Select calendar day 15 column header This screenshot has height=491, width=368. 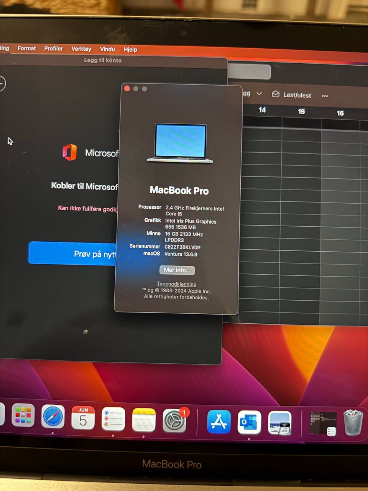(x=301, y=111)
